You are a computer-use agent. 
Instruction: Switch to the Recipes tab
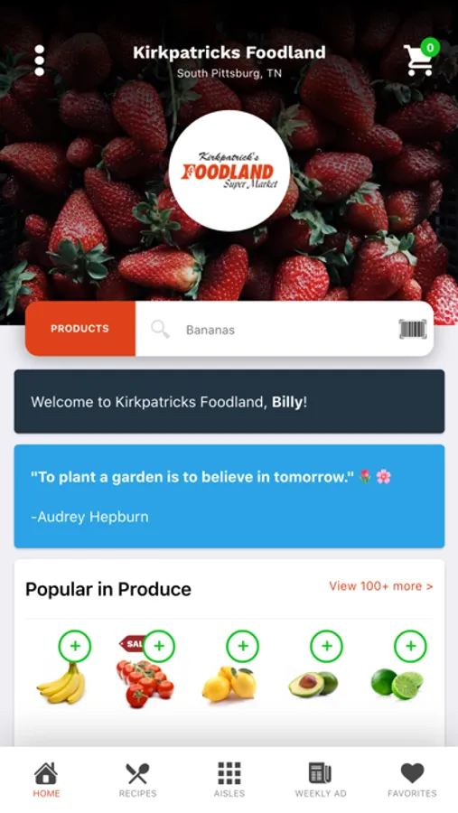pyautogui.click(x=137, y=780)
